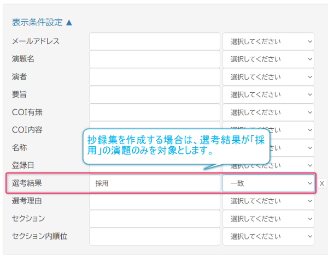Open the 演題名 condition dropdown
This screenshot has width=328, height=257.
[x=268, y=59]
